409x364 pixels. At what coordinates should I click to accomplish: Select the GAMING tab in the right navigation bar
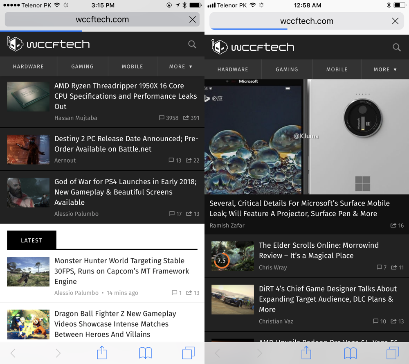[287, 70]
